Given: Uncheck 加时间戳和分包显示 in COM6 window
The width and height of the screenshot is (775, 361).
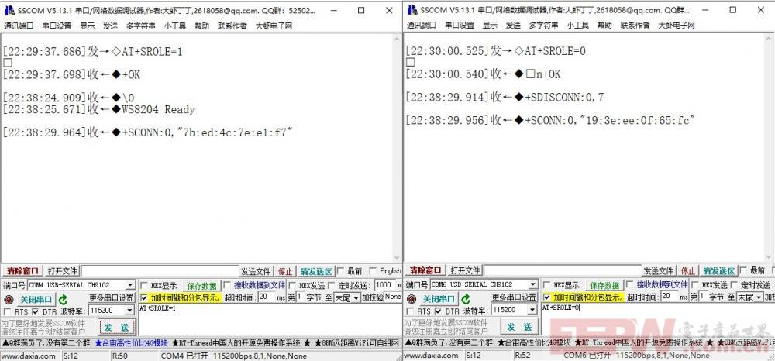Looking at the screenshot, I should [x=546, y=297].
